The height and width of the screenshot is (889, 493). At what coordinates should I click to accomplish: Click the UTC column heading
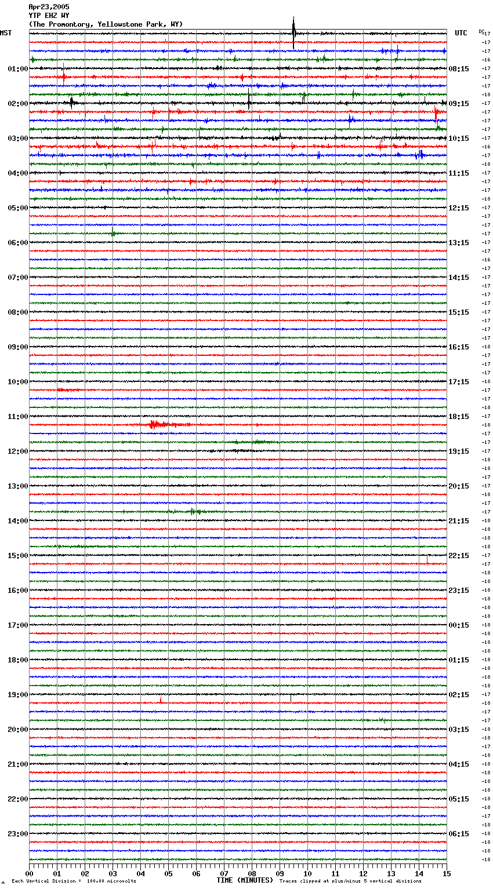click(x=461, y=33)
